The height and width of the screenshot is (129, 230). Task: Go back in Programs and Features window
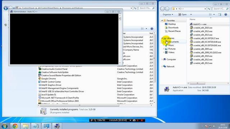click(6, 8)
